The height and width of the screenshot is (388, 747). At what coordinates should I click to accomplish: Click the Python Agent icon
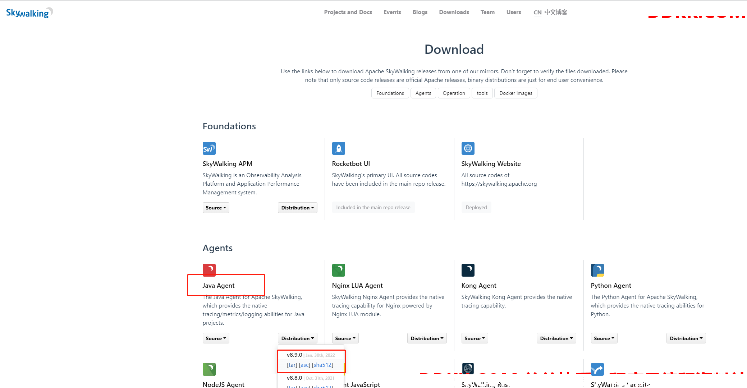[597, 270]
